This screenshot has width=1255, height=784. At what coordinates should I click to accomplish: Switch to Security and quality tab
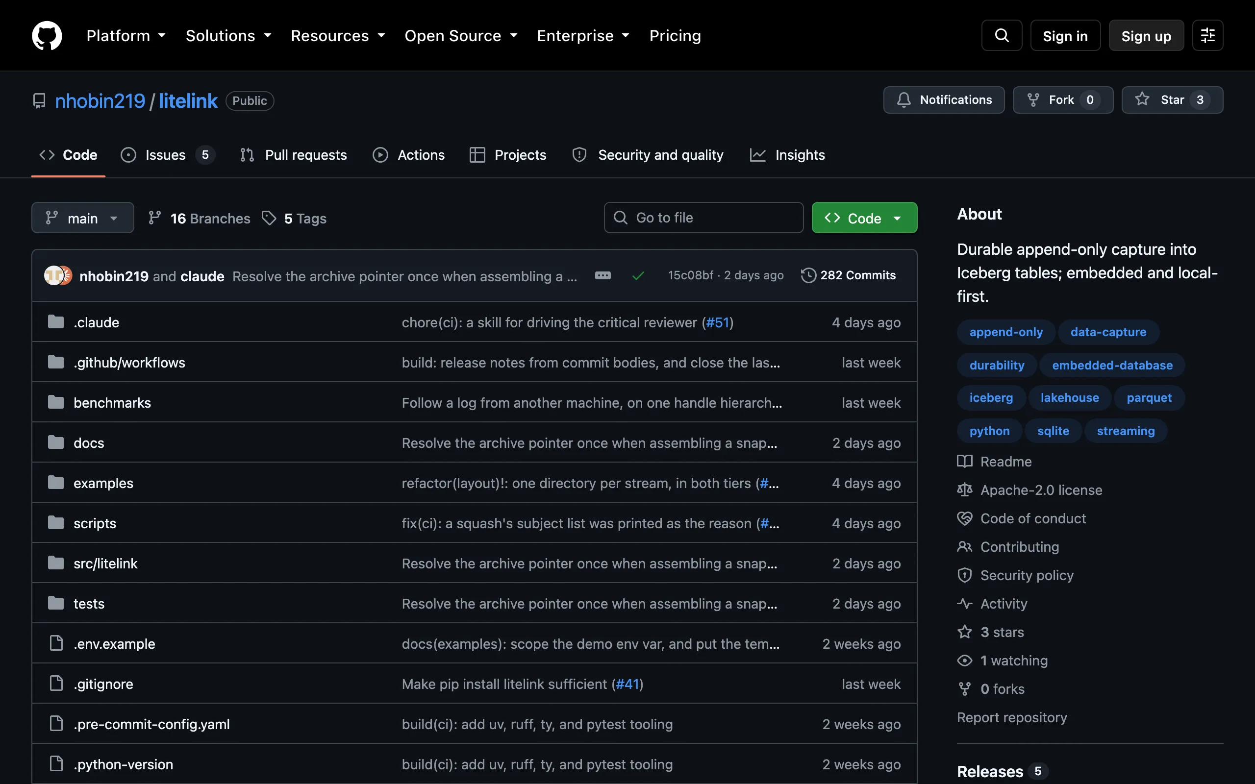click(x=648, y=155)
